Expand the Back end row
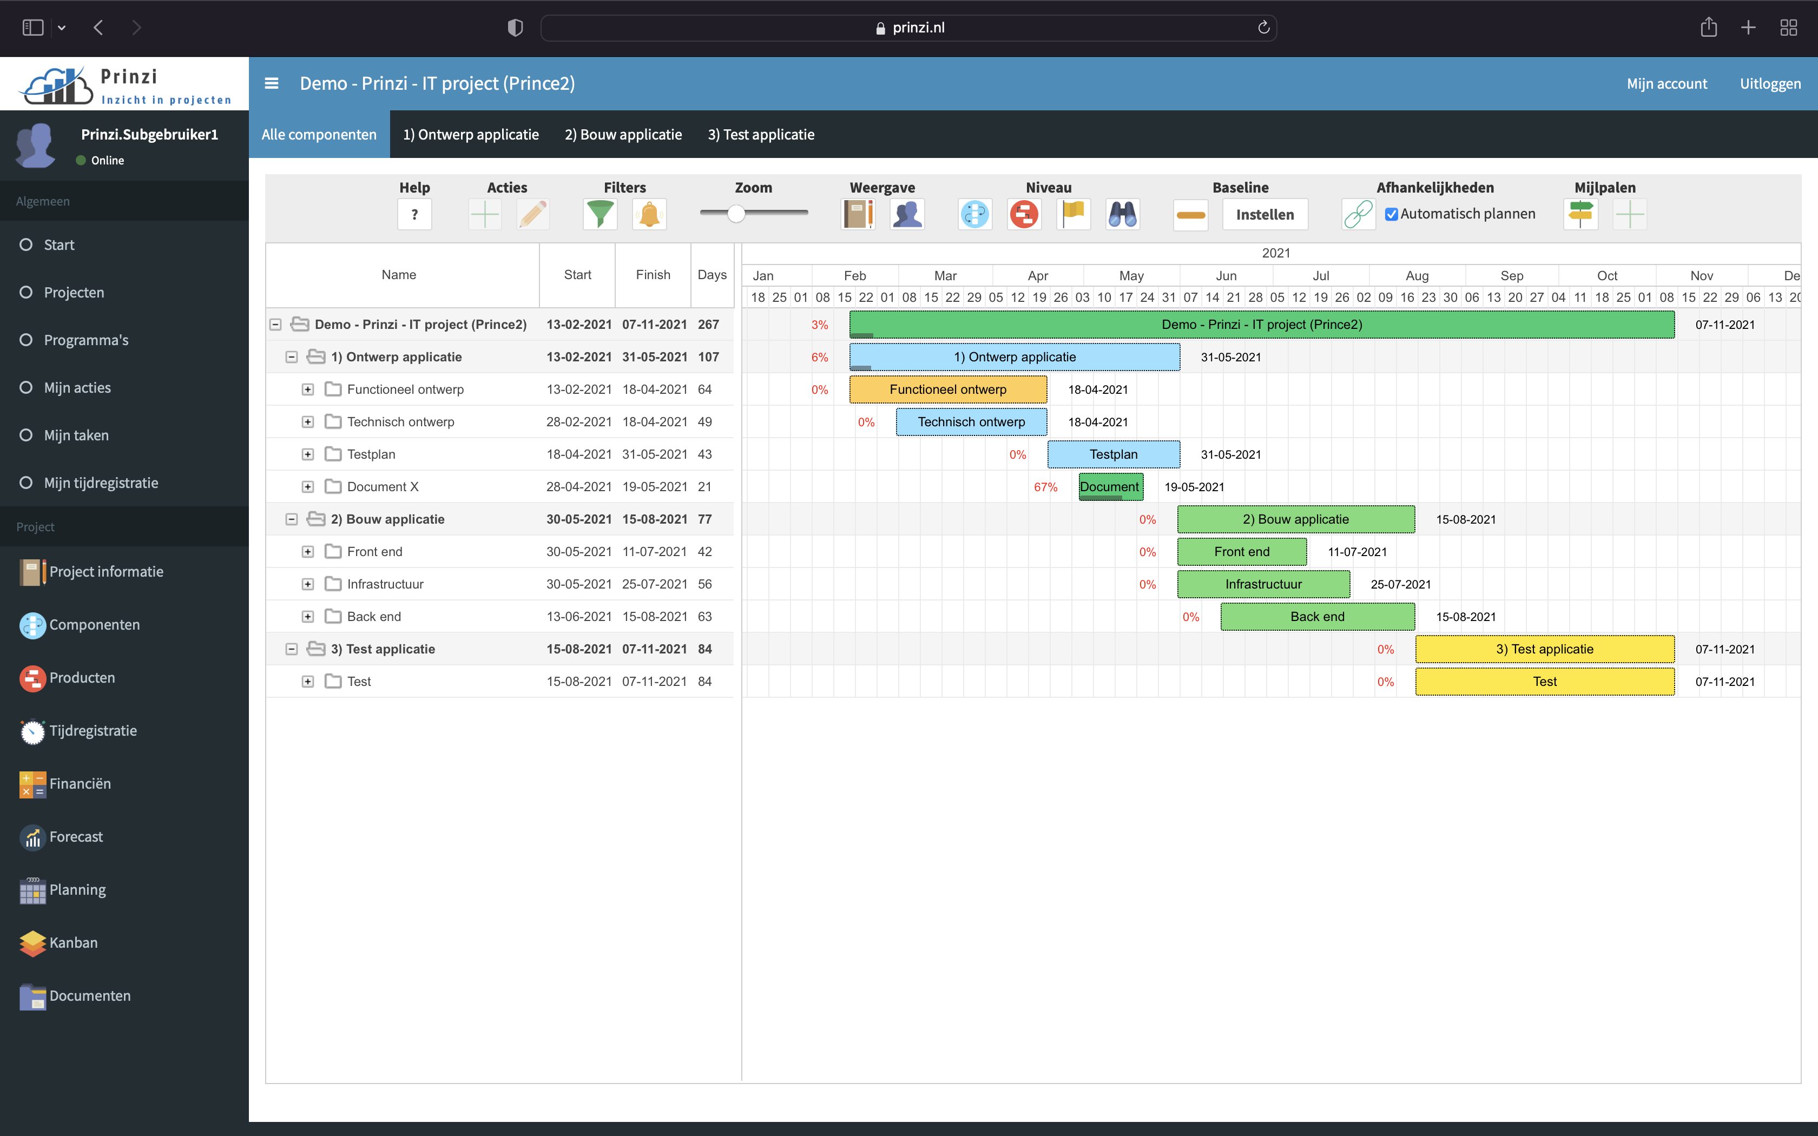This screenshot has height=1136, width=1818. click(308, 617)
